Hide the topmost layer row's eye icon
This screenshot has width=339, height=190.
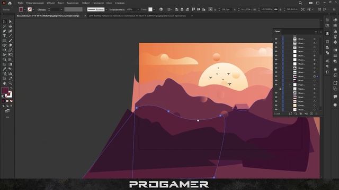point(276,39)
